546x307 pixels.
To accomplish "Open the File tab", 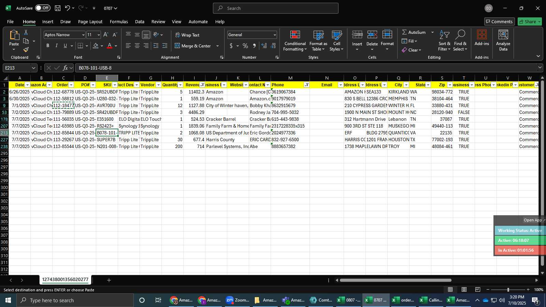I will pyautogui.click(x=10, y=21).
